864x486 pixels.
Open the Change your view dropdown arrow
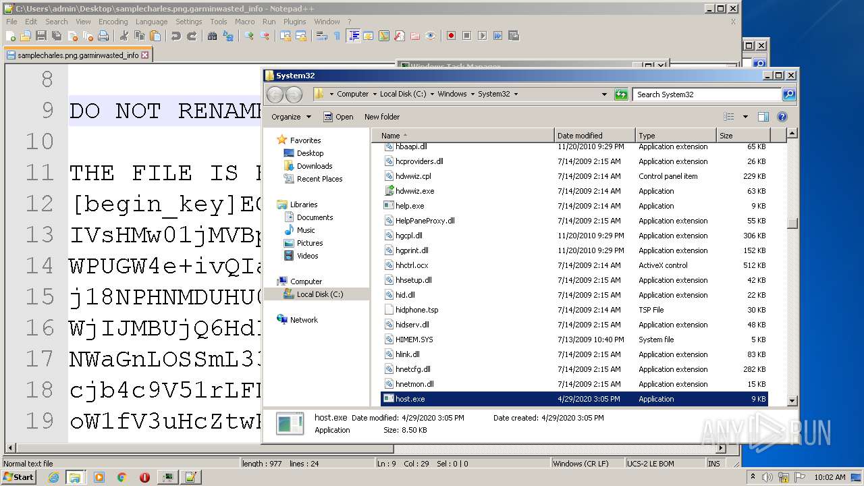point(745,117)
